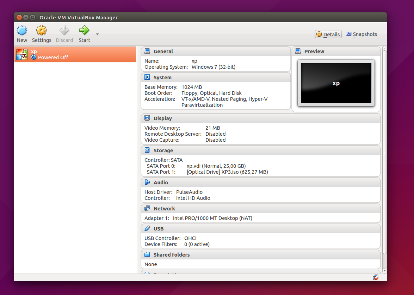The width and height of the screenshot is (414, 295).
Task: Maximize the VirtualBox Manager window
Action: [32, 17]
